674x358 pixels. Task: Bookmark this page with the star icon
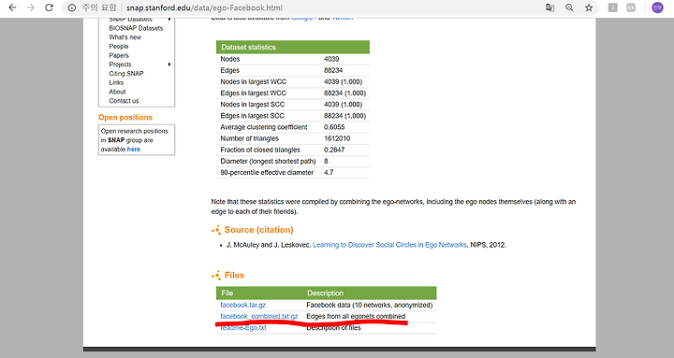coord(589,7)
